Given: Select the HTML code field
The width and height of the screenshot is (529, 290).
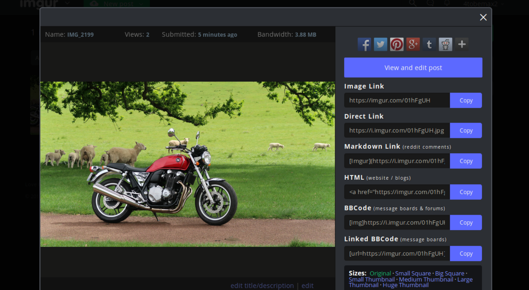Looking at the screenshot, I should pyautogui.click(x=397, y=192).
